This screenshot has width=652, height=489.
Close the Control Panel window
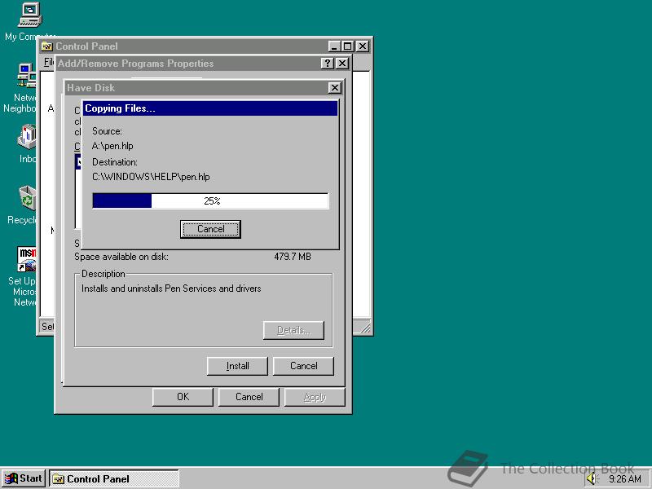[363, 46]
